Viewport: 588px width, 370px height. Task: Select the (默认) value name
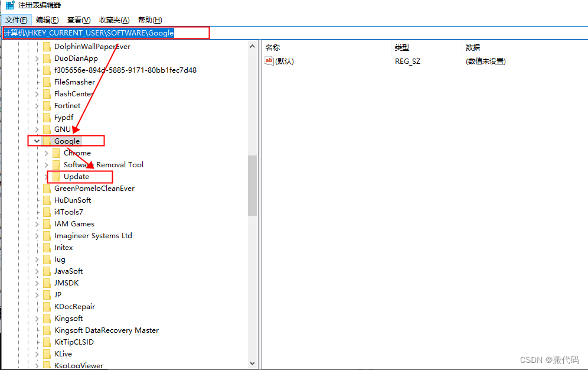(x=285, y=61)
